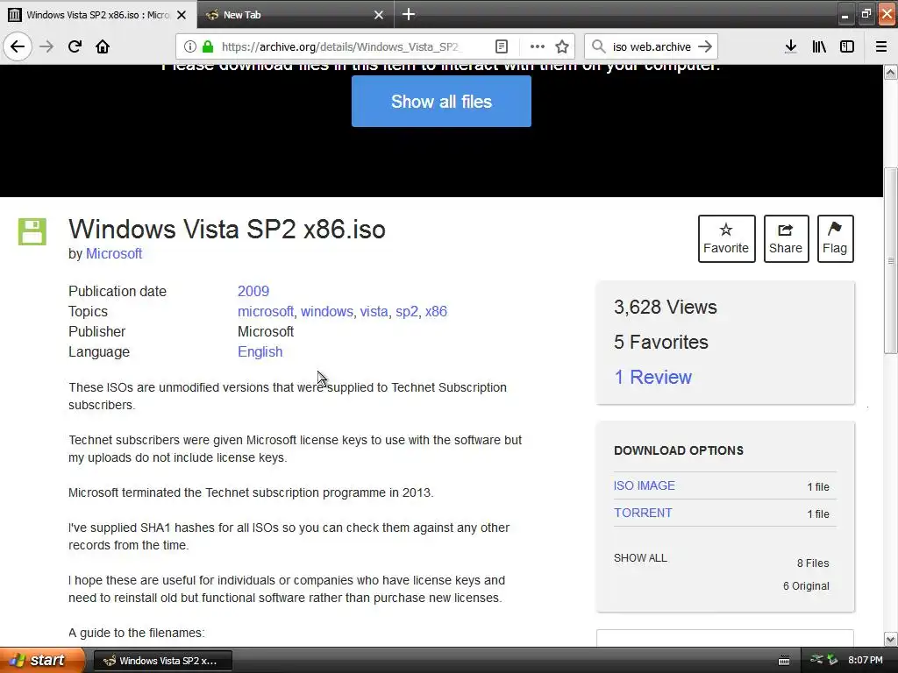
Task: Open the 1 Review link
Action: (x=652, y=377)
